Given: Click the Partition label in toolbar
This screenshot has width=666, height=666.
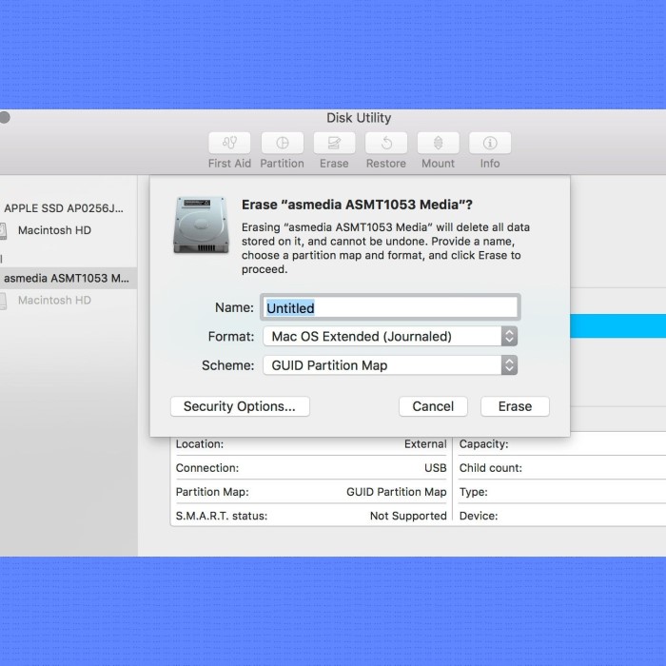Looking at the screenshot, I should (282, 164).
